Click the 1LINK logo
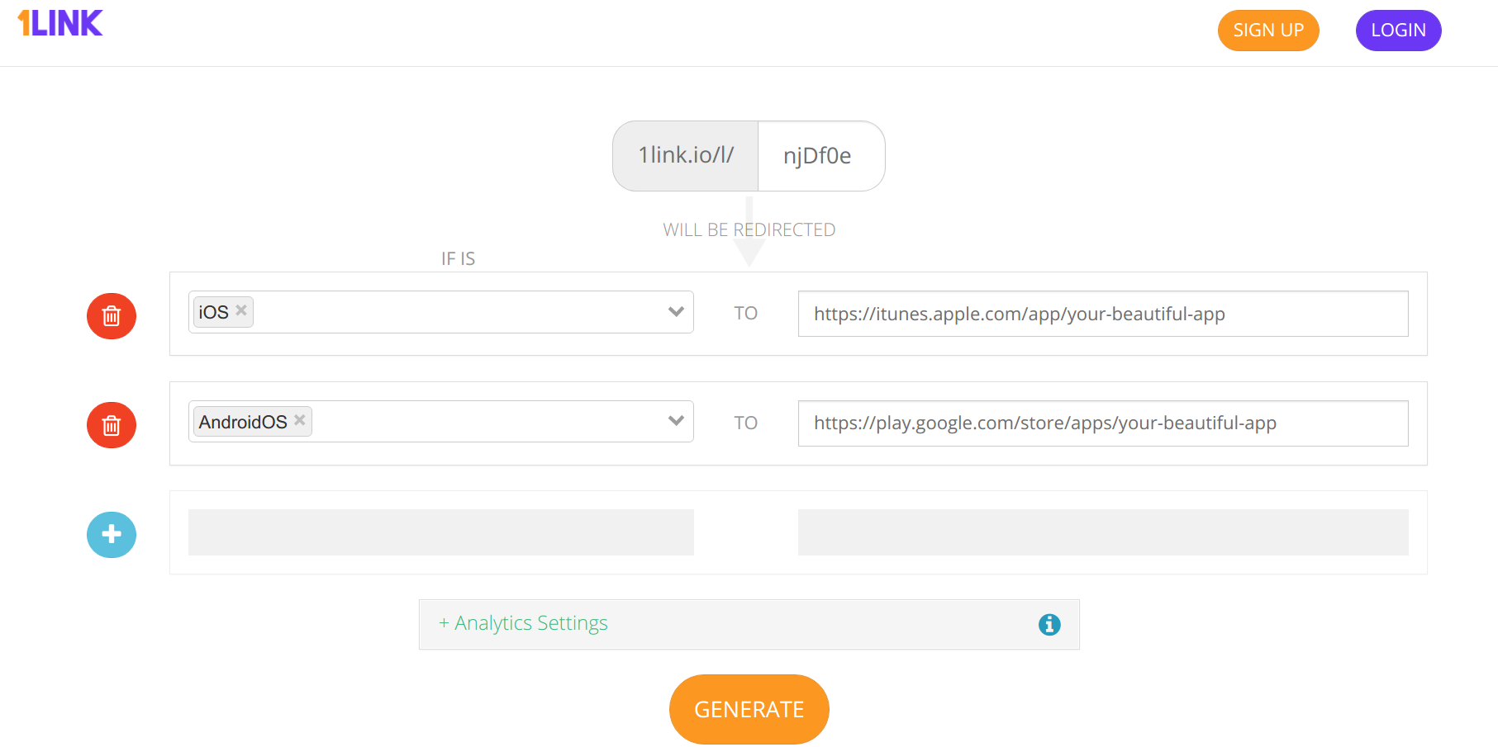This screenshot has width=1498, height=747. (x=60, y=23)
